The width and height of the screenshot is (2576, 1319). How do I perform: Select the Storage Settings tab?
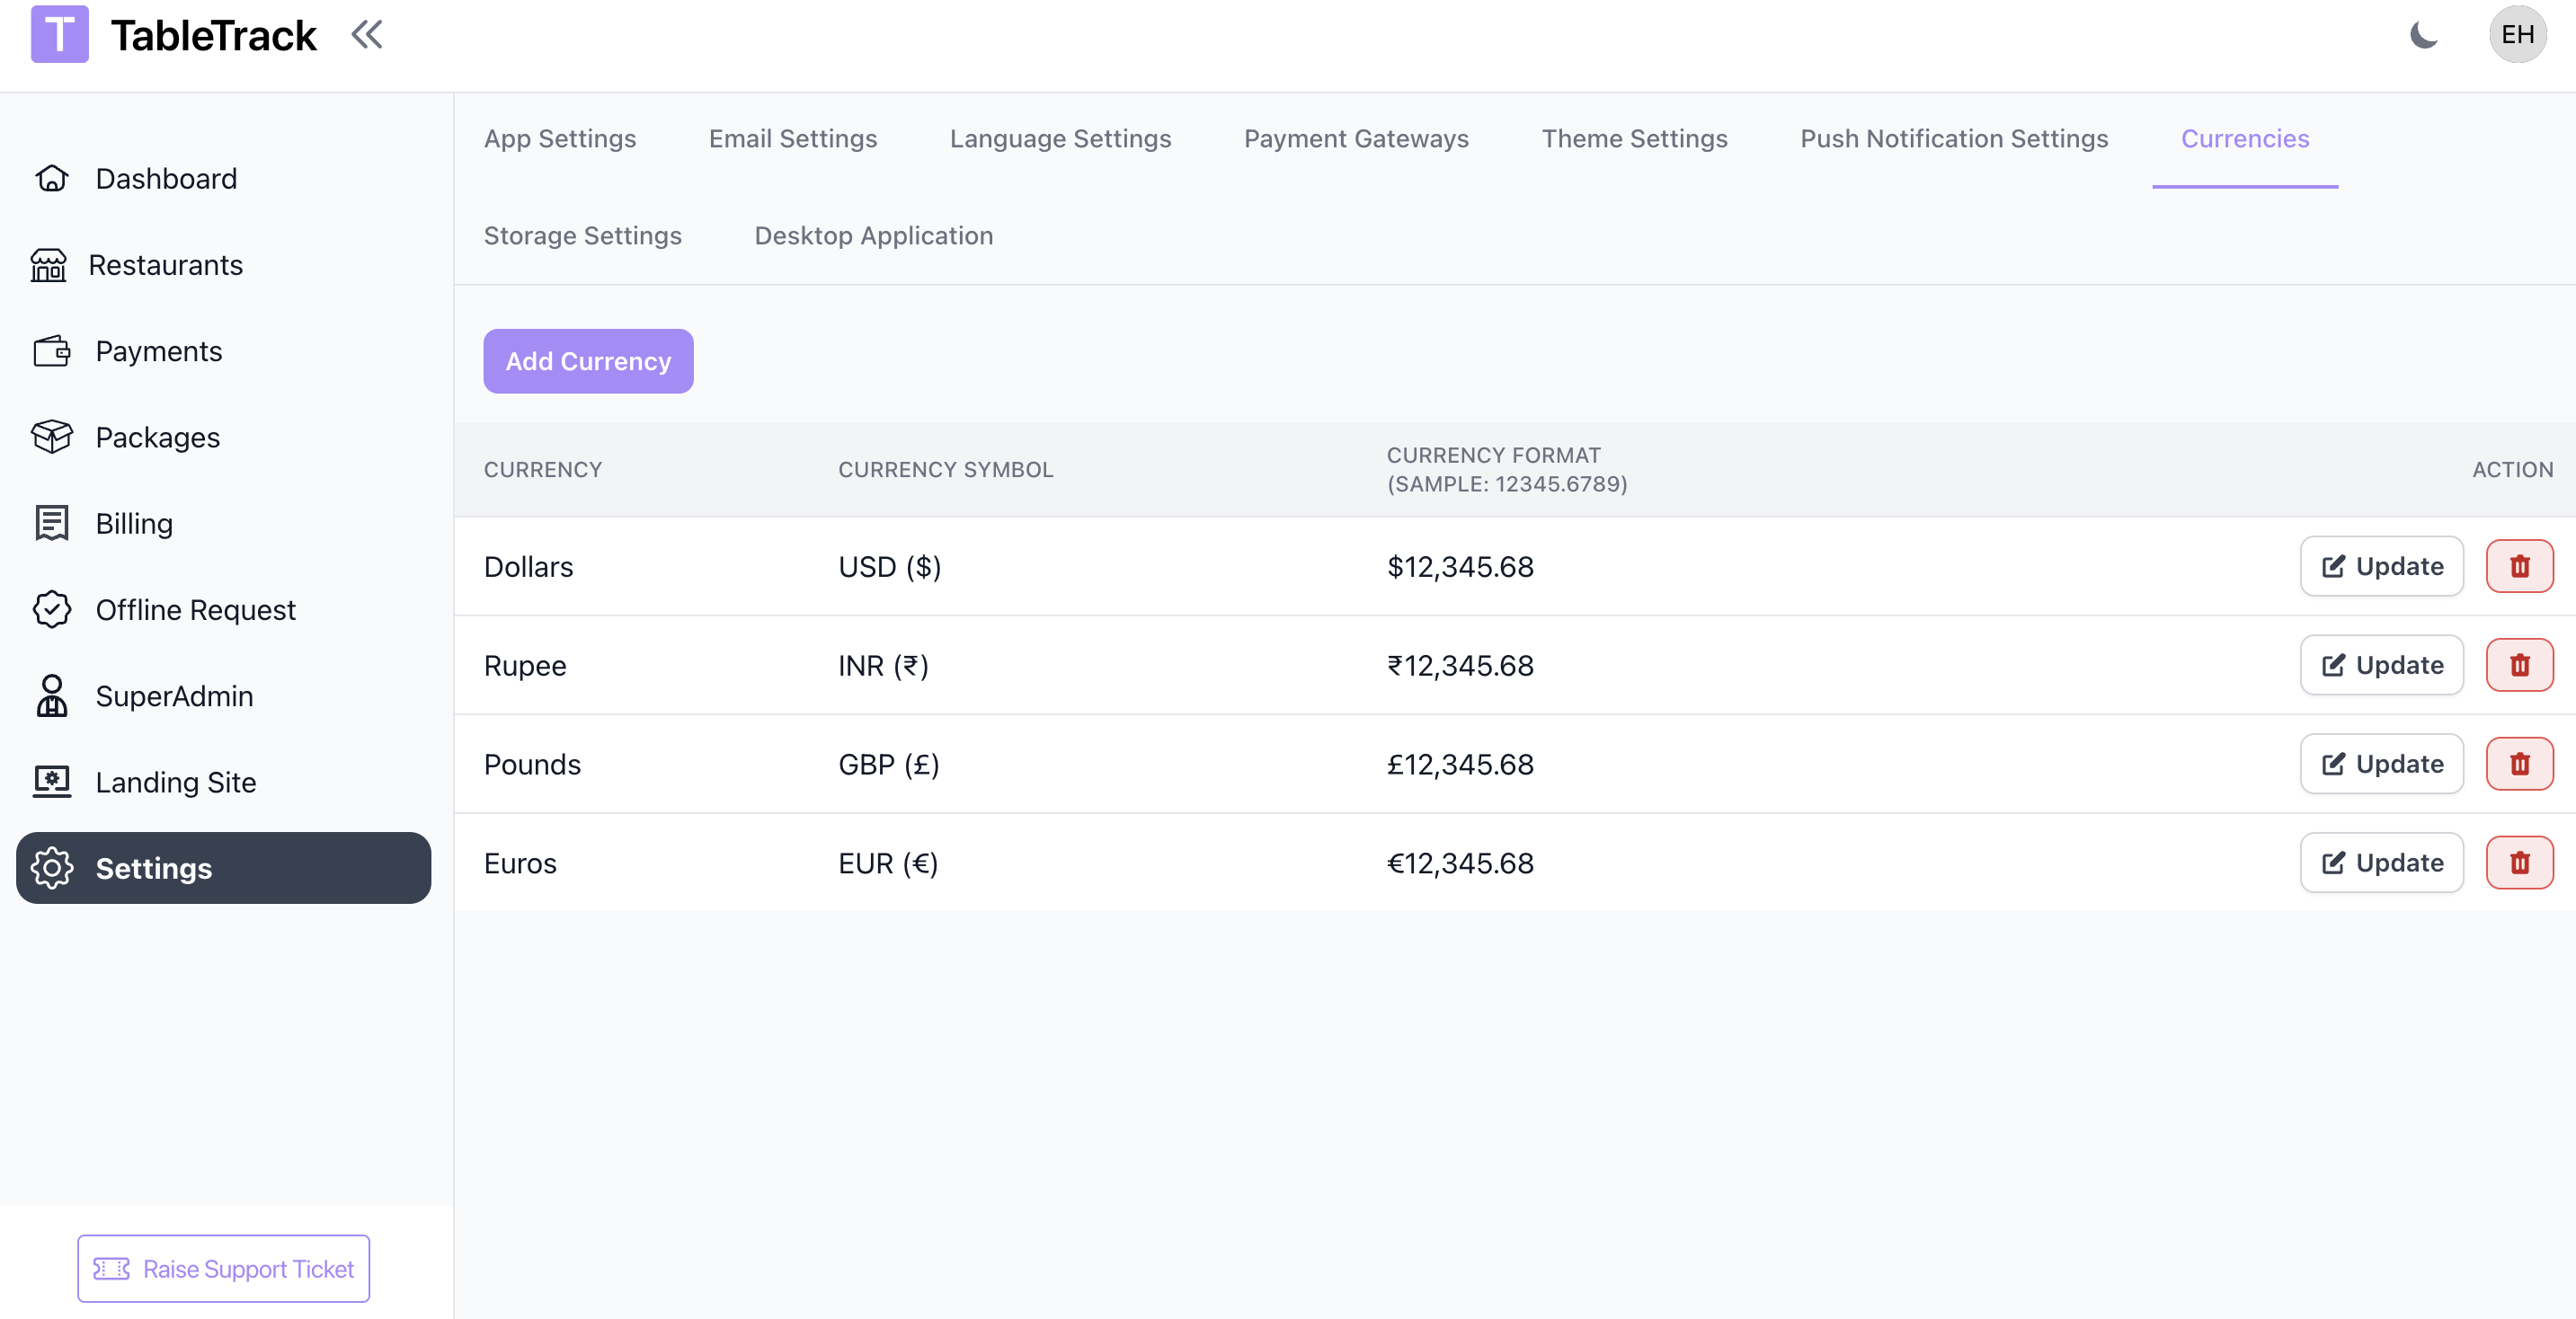click(582, 236)
